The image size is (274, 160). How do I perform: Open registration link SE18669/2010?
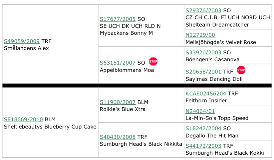tap(23, 120)
